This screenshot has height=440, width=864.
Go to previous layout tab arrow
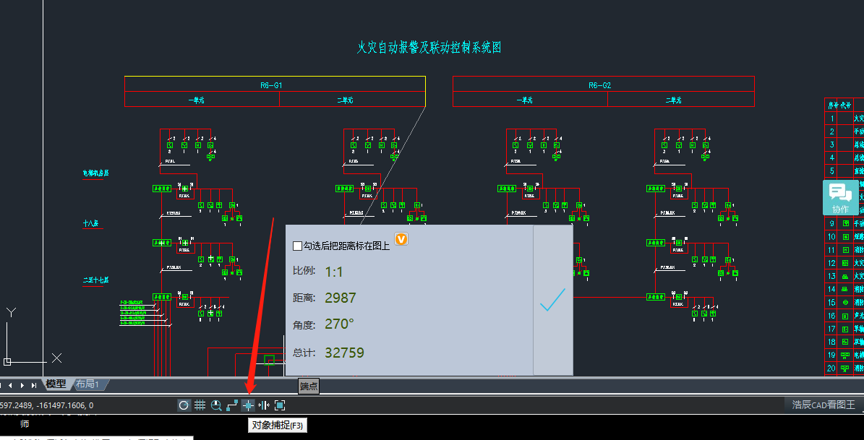11,385
